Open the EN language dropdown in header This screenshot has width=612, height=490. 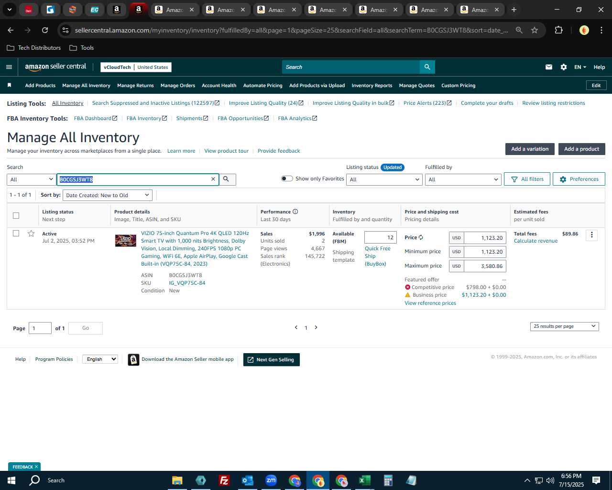(580, 67)
